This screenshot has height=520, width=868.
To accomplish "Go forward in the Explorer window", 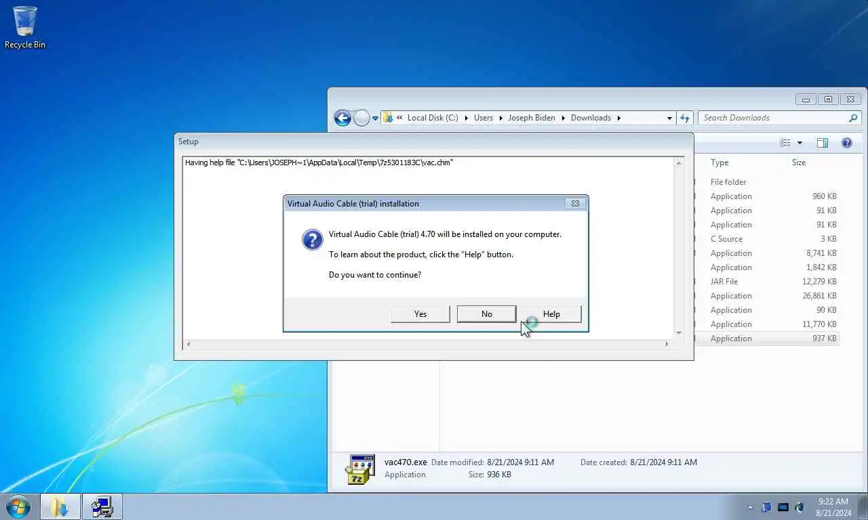I will point(361,118).
